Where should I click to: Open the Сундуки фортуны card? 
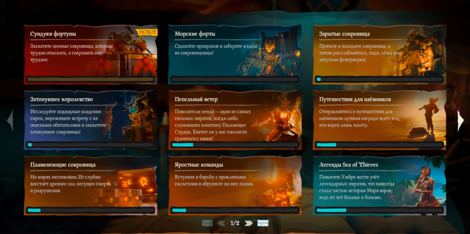tap(91, 55)
